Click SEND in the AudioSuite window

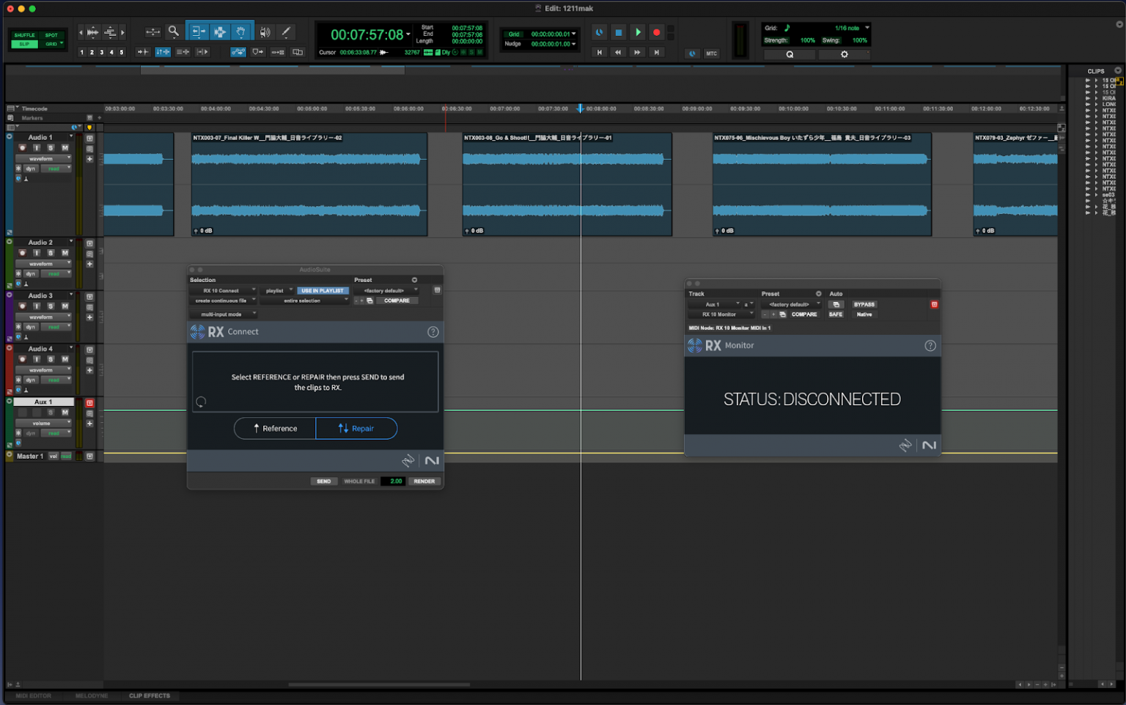(x=323, y=481)
